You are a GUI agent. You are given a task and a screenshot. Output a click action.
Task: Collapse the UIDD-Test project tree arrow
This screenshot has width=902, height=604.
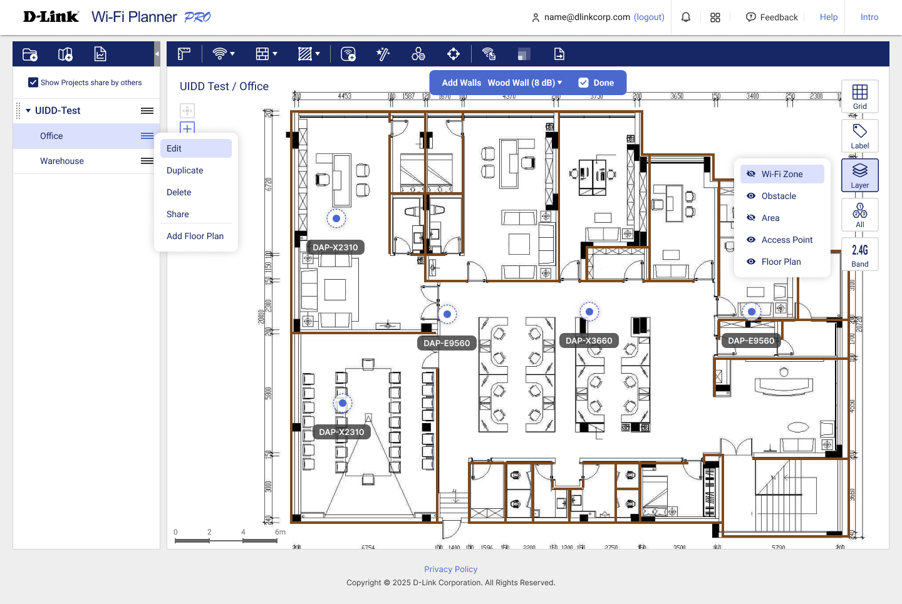pyautogui.click(x=28, y=111)
